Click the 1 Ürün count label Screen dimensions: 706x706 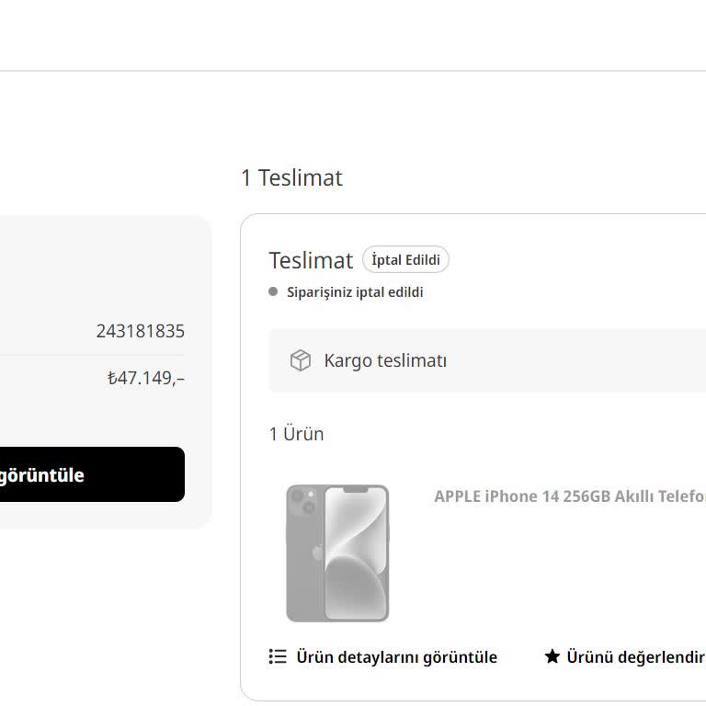click(x=296, y=434)
